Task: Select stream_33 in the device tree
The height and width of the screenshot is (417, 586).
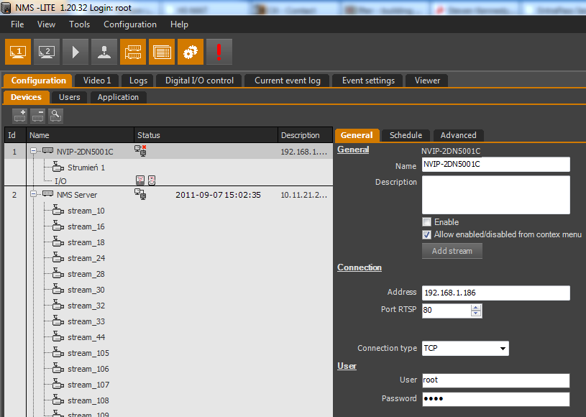Action: 86,321
